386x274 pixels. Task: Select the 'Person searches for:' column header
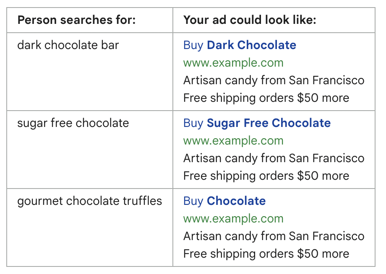coord(76,20)
